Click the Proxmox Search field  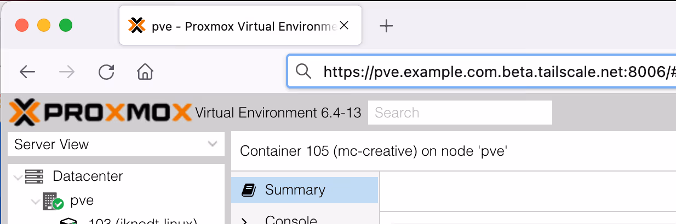[460, 113]
